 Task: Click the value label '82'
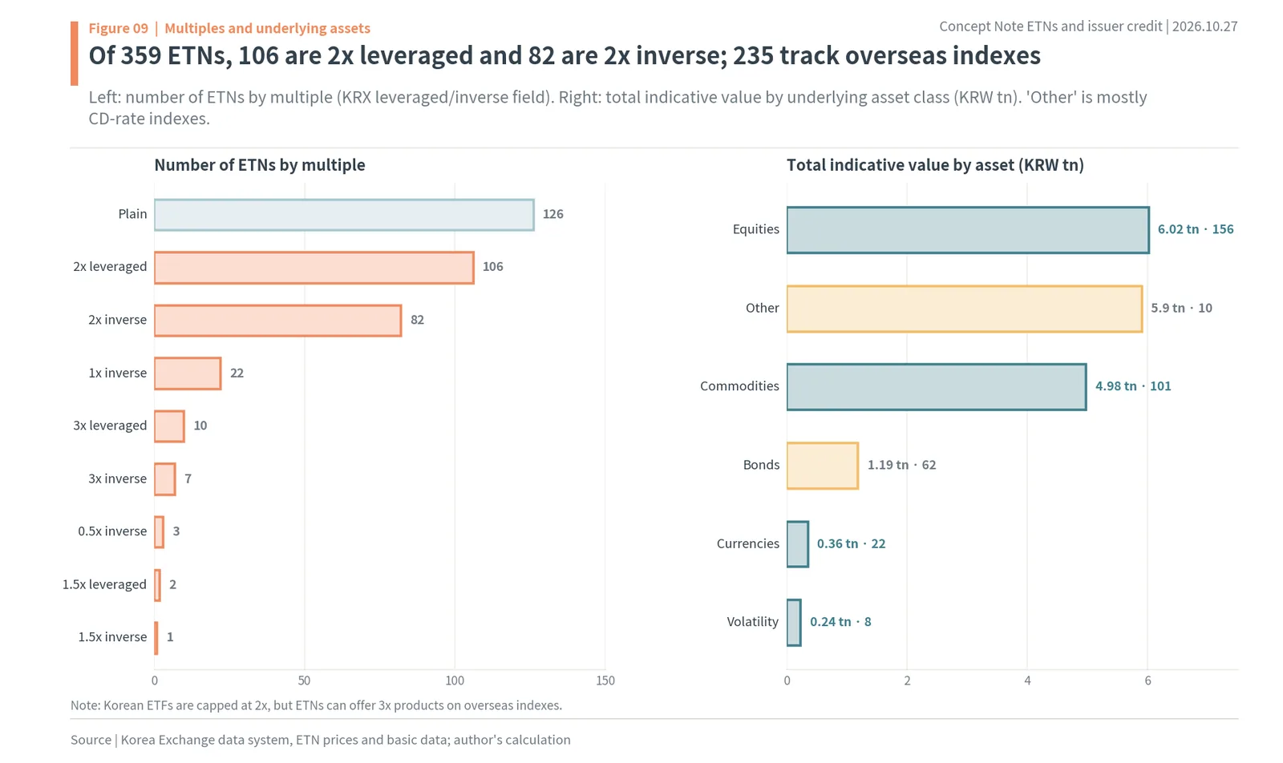coord(417,320)
